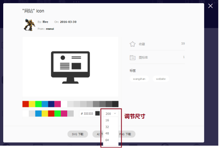Image resolution: width=223 pixels, height=148 pixels.
Task: Pick magenta swatch in top palette row
Action: pos(58,104)
